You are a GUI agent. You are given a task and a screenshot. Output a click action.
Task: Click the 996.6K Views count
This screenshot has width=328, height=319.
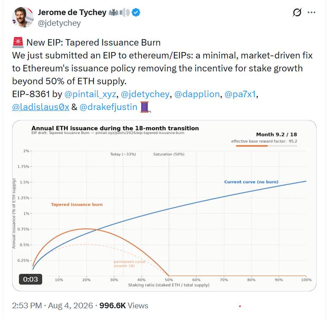tap(124, 306)
